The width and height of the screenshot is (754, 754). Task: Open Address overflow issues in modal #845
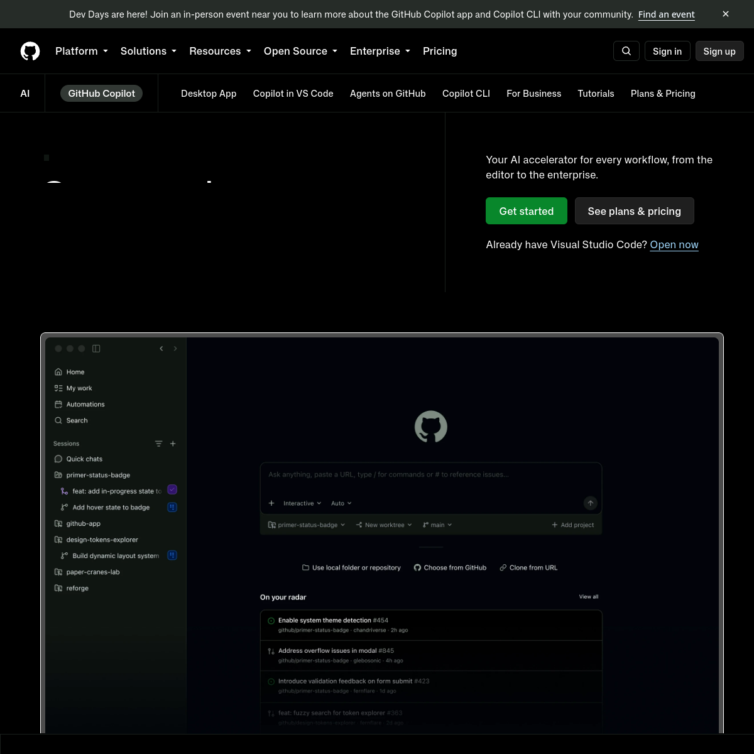[x=431, y=655]
